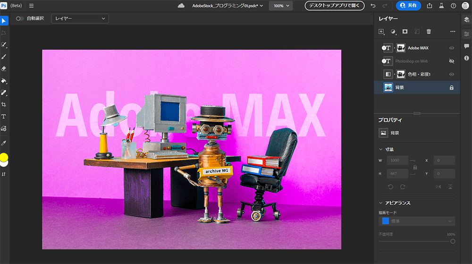The image size is (472, 264).
Task: Click the Photoshop home logo
Action: (x=4, y=6)
